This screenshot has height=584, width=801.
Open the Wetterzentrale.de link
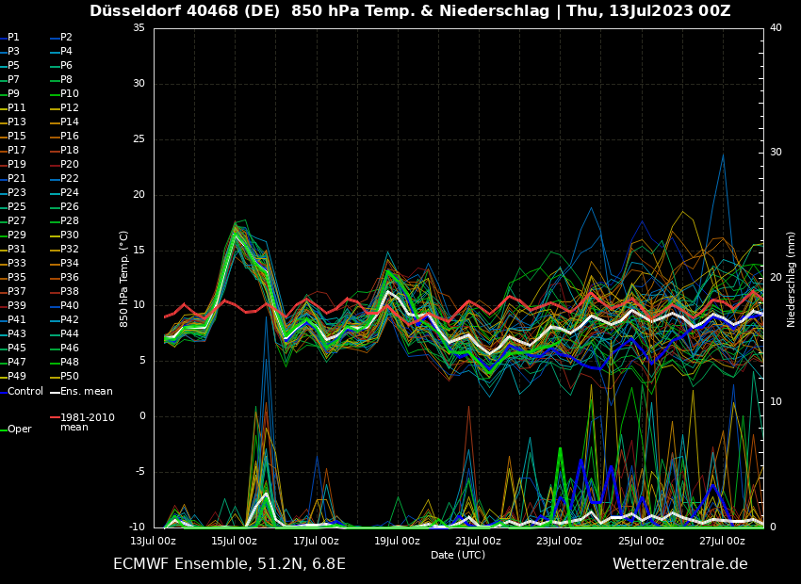[x=679, y=564]
